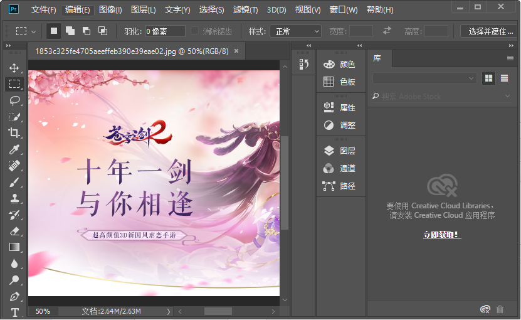Screen dimensions: 521x320
Task: Click the vertical scrollbar thumb
Action: tap(285, 183)
